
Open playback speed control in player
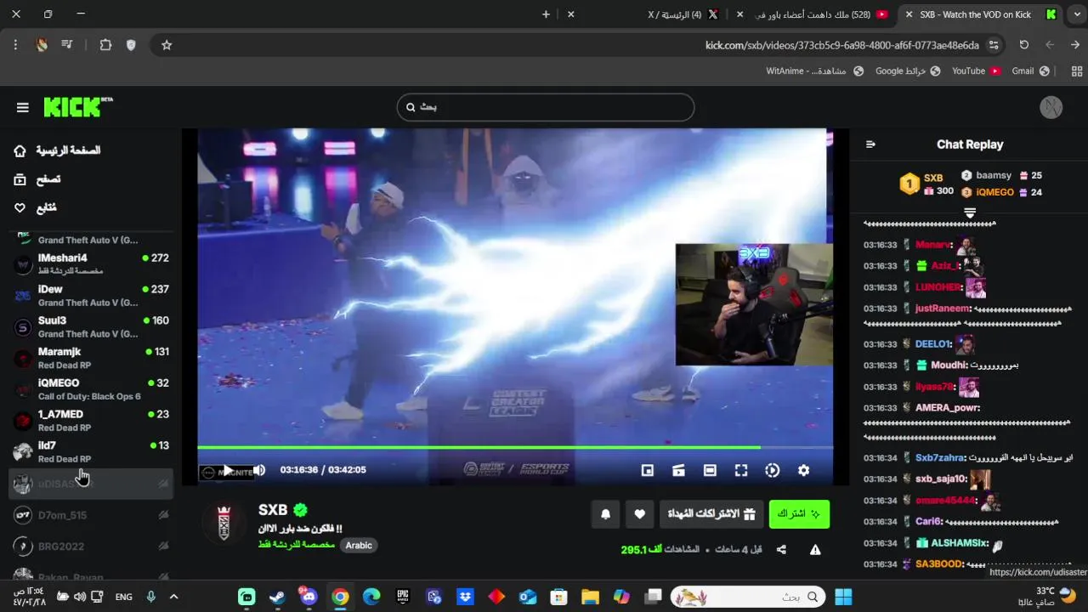[x=772, y=470]
